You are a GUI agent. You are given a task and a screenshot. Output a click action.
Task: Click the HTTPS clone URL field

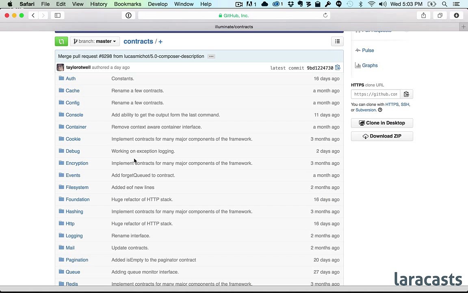pyautogui.click(x=375, y=94)
